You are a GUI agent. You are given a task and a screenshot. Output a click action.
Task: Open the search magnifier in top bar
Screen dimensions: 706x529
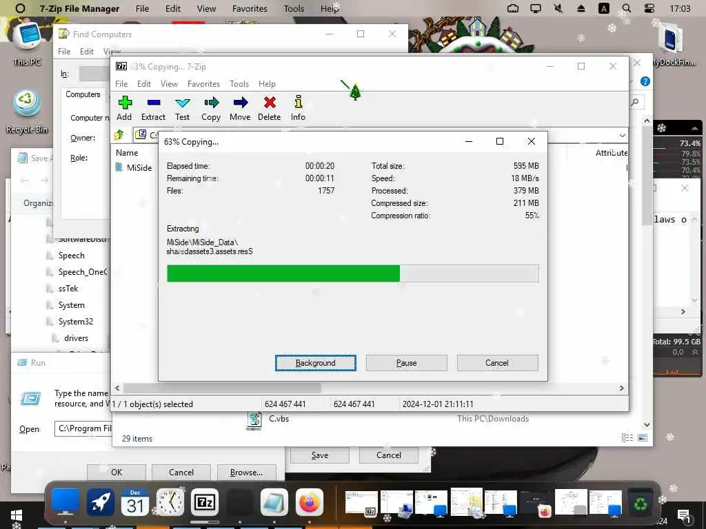click(x=626, y=8)
